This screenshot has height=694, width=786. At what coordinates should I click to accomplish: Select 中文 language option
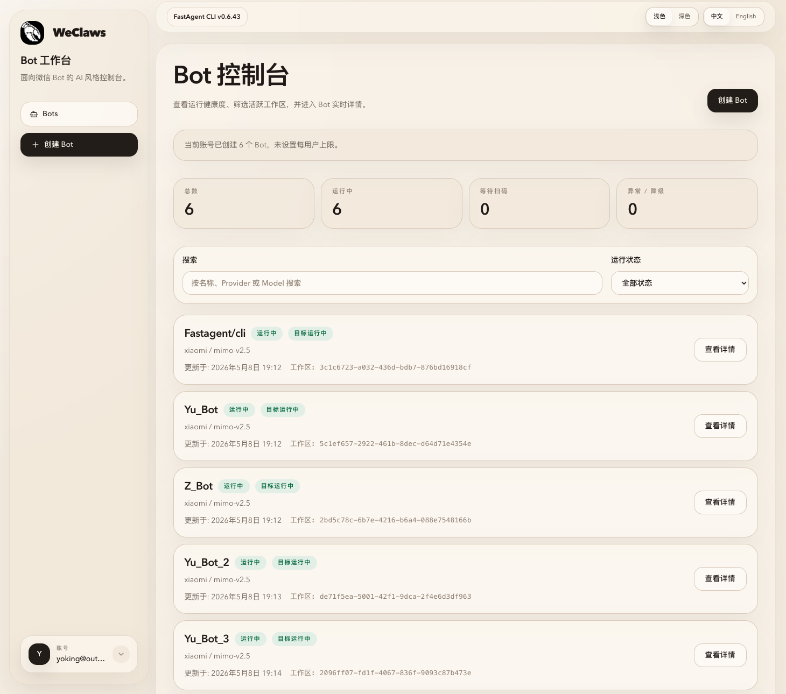[x=717, y=17]
